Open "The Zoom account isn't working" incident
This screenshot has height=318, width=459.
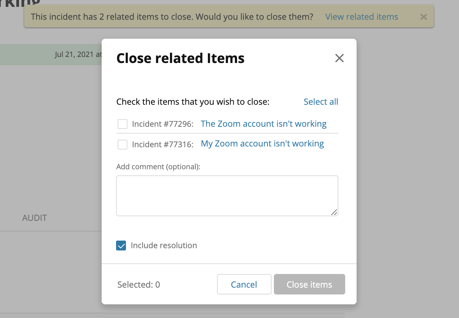coord(263,124)
